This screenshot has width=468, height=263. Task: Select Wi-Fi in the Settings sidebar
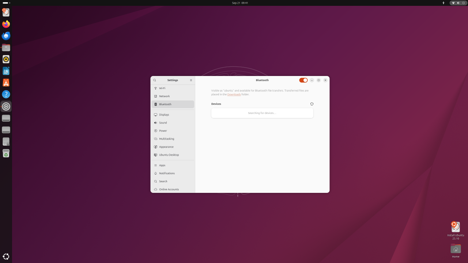173,88
